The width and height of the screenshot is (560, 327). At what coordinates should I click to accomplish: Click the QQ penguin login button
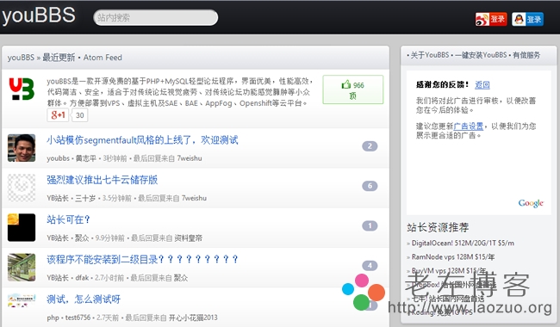click(x=527, y=19)
